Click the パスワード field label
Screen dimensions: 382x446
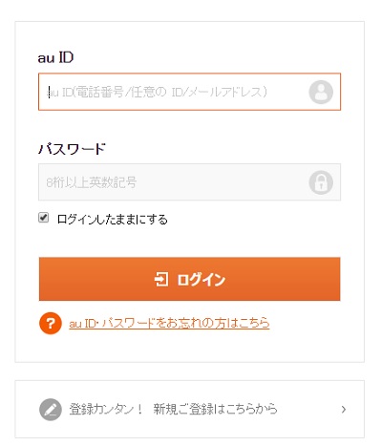click(x=72, y=148)
